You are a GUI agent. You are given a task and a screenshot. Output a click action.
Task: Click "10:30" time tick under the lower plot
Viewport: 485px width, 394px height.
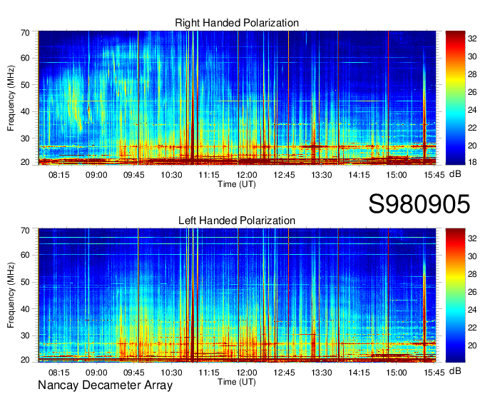171,373
